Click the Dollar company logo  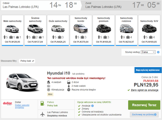(x=7, y=104)
